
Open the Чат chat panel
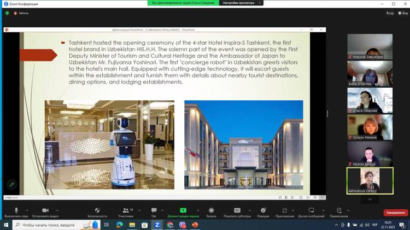tap(154, 210)
